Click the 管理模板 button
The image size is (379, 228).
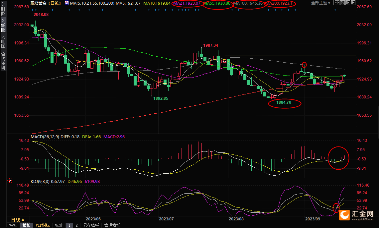click(112, 225)
